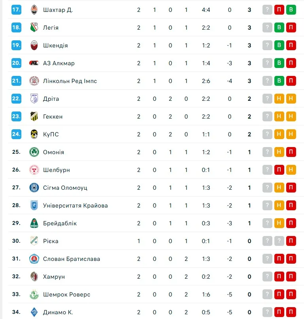Click the loss badge in Рієка row

pos(291,241)
